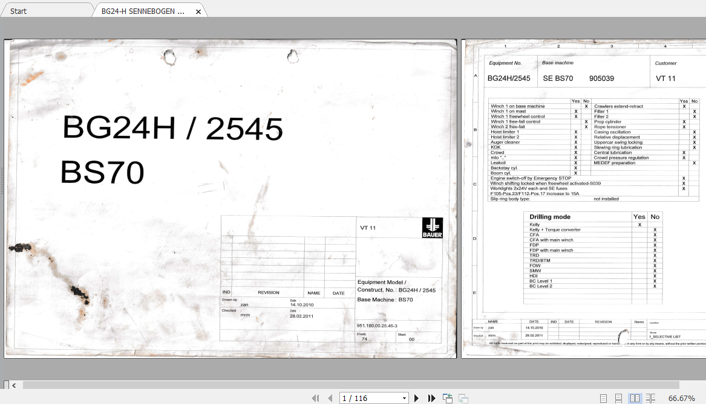Click the left horizontal scroll arrow
706x404 pixels.
point(13,384)
